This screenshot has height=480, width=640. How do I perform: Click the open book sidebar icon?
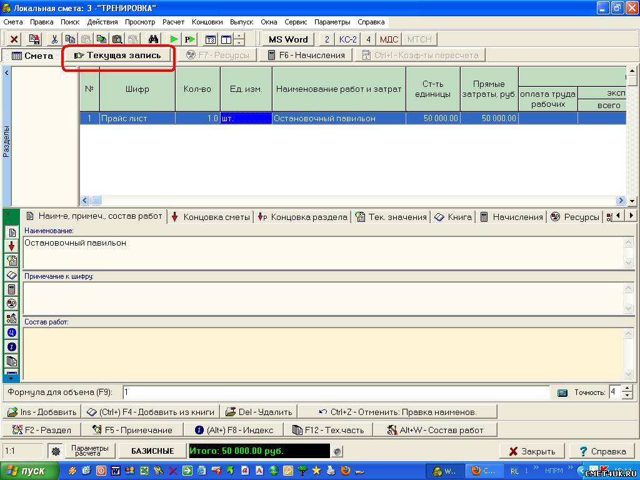tap(11, 275)
